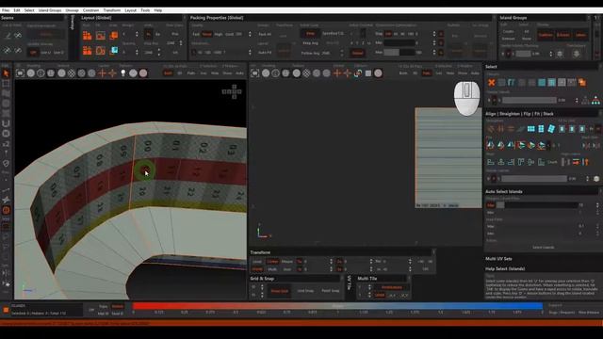
Task: Click the Point Snap button
Action: [x=331, y=291]
